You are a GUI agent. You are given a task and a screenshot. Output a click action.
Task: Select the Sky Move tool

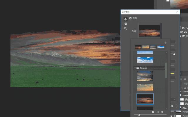coord(126,19)
